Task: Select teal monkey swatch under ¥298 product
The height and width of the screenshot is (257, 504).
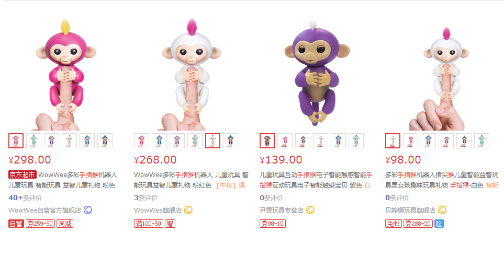Action: [33, 141]
